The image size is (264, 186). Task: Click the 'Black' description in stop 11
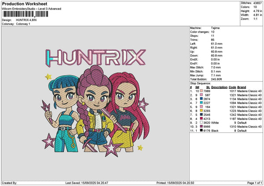click(x=215, y=130)
